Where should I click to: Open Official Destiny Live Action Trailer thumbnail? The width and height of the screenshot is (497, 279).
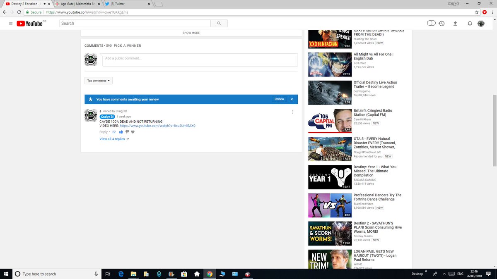330,93
